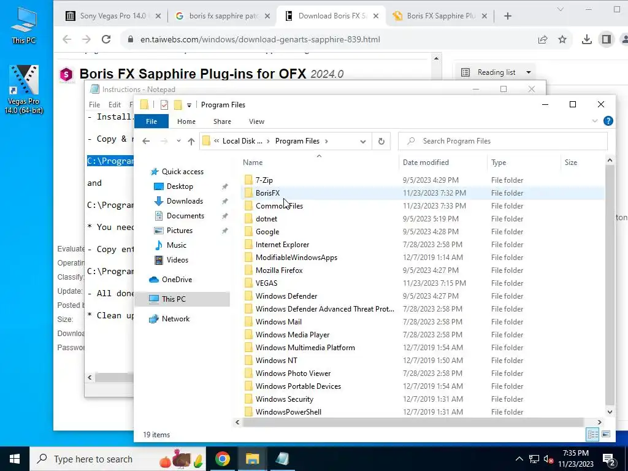The width and height of the screenshot is (628, 471).
Task: Click Local Disk in the breadcrumb
Action: point(242,141)
